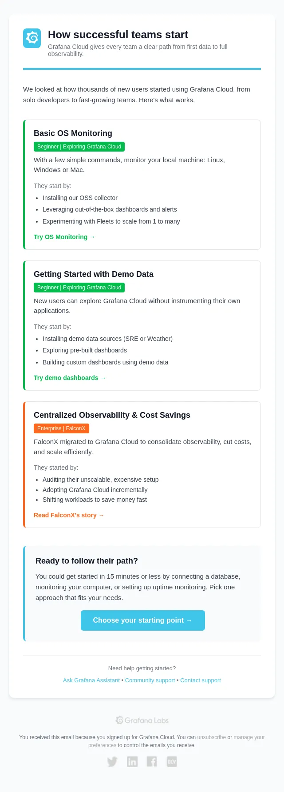The image size is (284, 792).
Task: Click the Enterprise | FalconX badge
Action: click(x=62, y=428)
